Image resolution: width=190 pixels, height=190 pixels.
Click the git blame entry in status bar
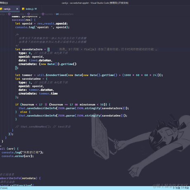coord(181,188)
